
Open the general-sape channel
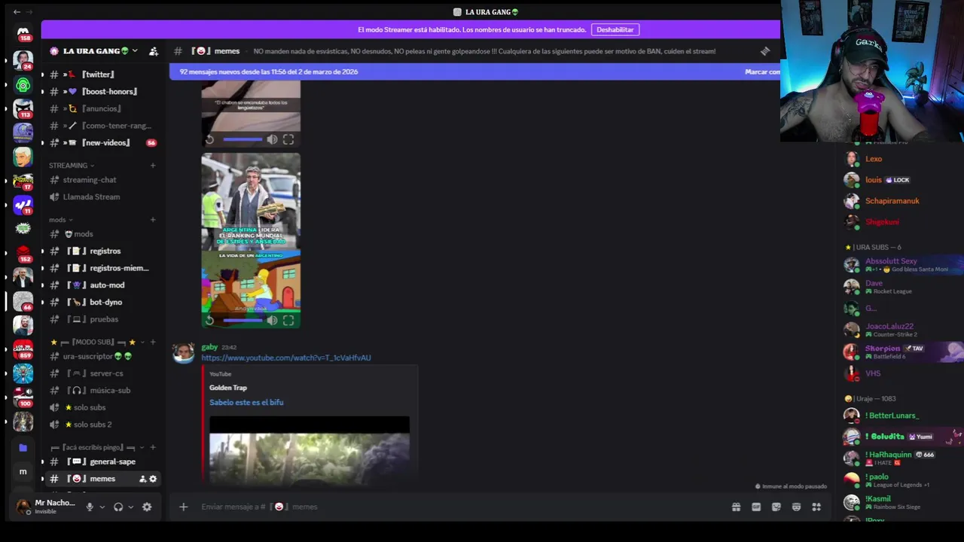click(x=102, y=461)
